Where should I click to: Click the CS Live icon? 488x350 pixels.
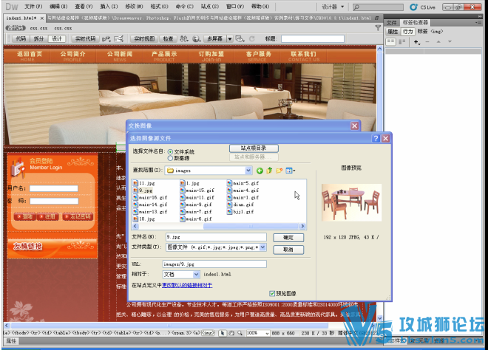tap(413, 7)
